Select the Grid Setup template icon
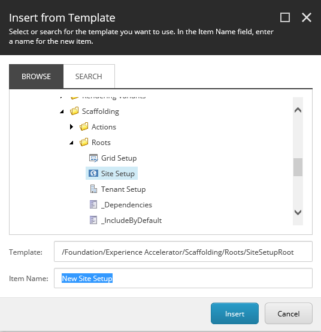The height and width of the screenshot is (332, 321). [x=93, y=158]
